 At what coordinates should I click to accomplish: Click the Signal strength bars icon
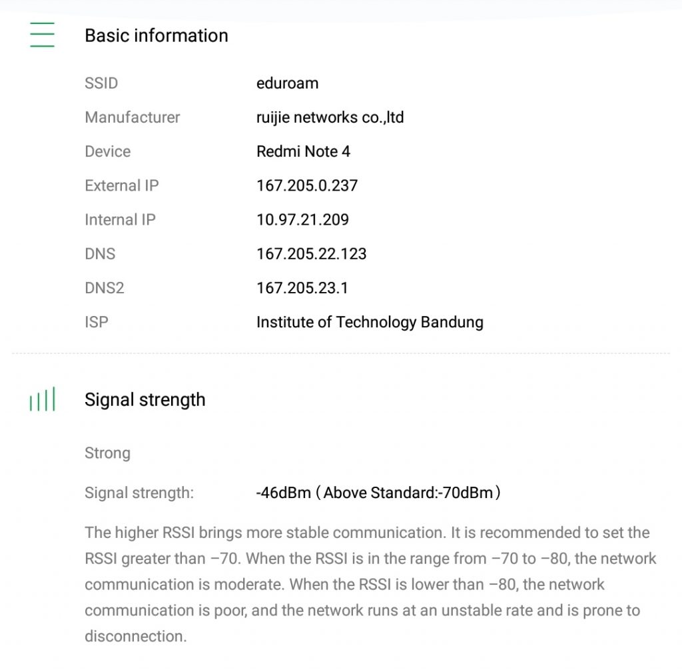(42, 400)
